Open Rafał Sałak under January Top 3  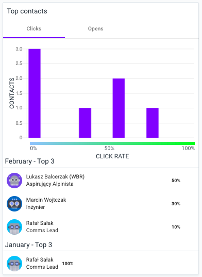40,259
